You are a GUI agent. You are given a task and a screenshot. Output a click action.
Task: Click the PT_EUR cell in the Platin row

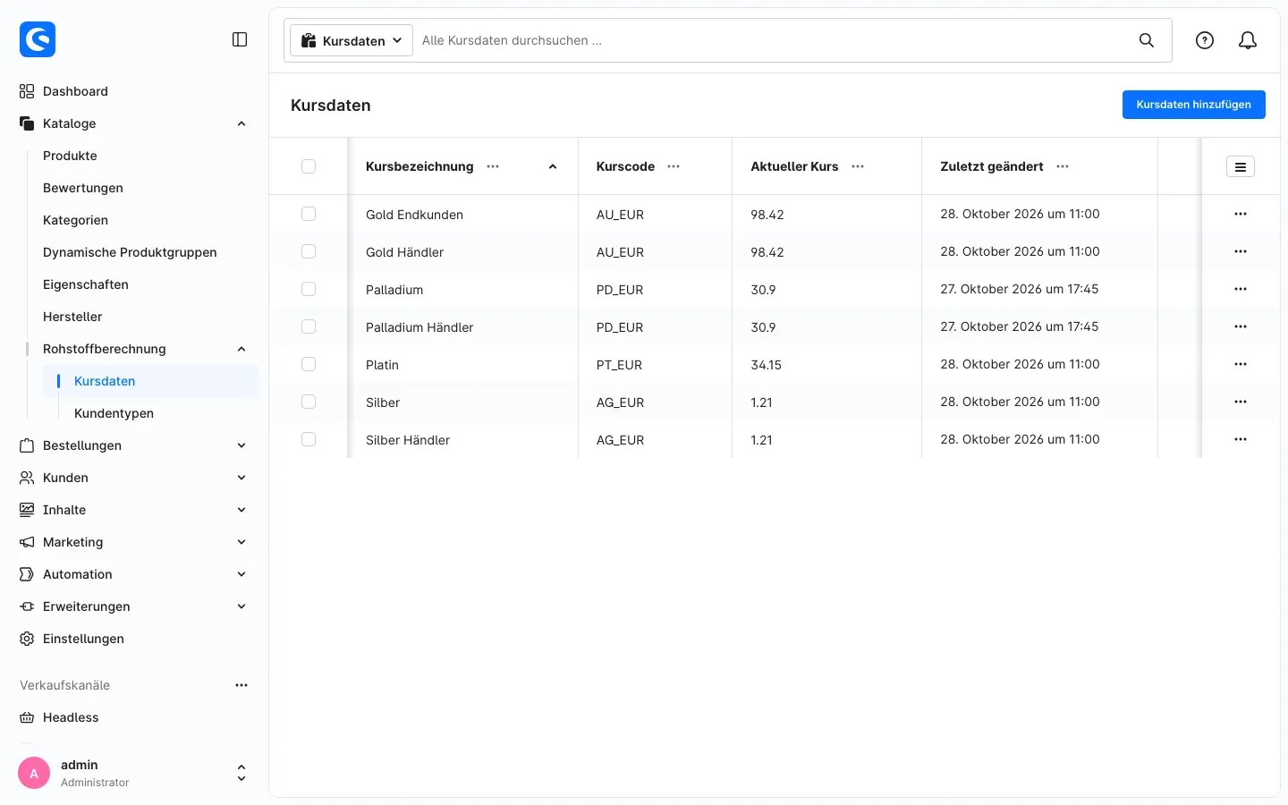click(620, 365)
